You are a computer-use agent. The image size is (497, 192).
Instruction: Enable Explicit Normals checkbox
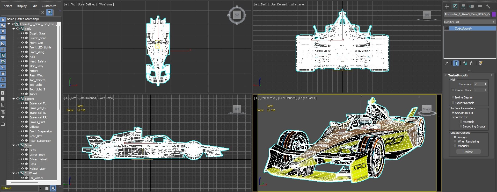pos(453,103)
